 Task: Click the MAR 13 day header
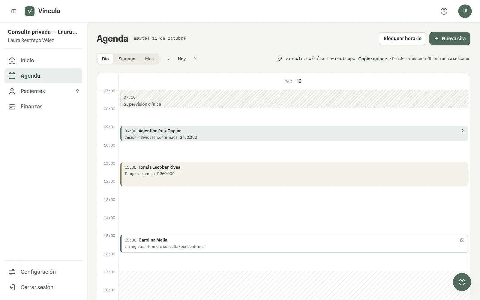pos(293,81)
